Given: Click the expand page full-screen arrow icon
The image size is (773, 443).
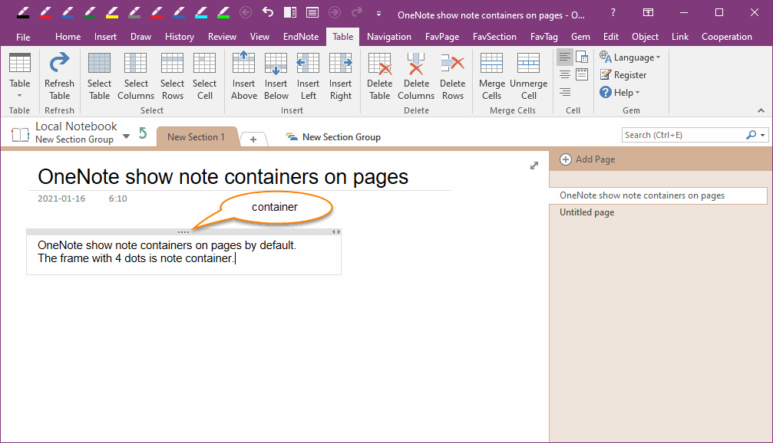Looking at the screenshot, I should click(x=534, y=166).
